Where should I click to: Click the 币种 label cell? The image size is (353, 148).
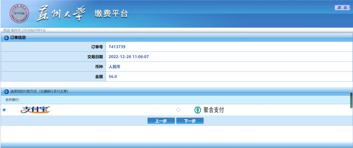pyautogui.click(x=53, y=66)
